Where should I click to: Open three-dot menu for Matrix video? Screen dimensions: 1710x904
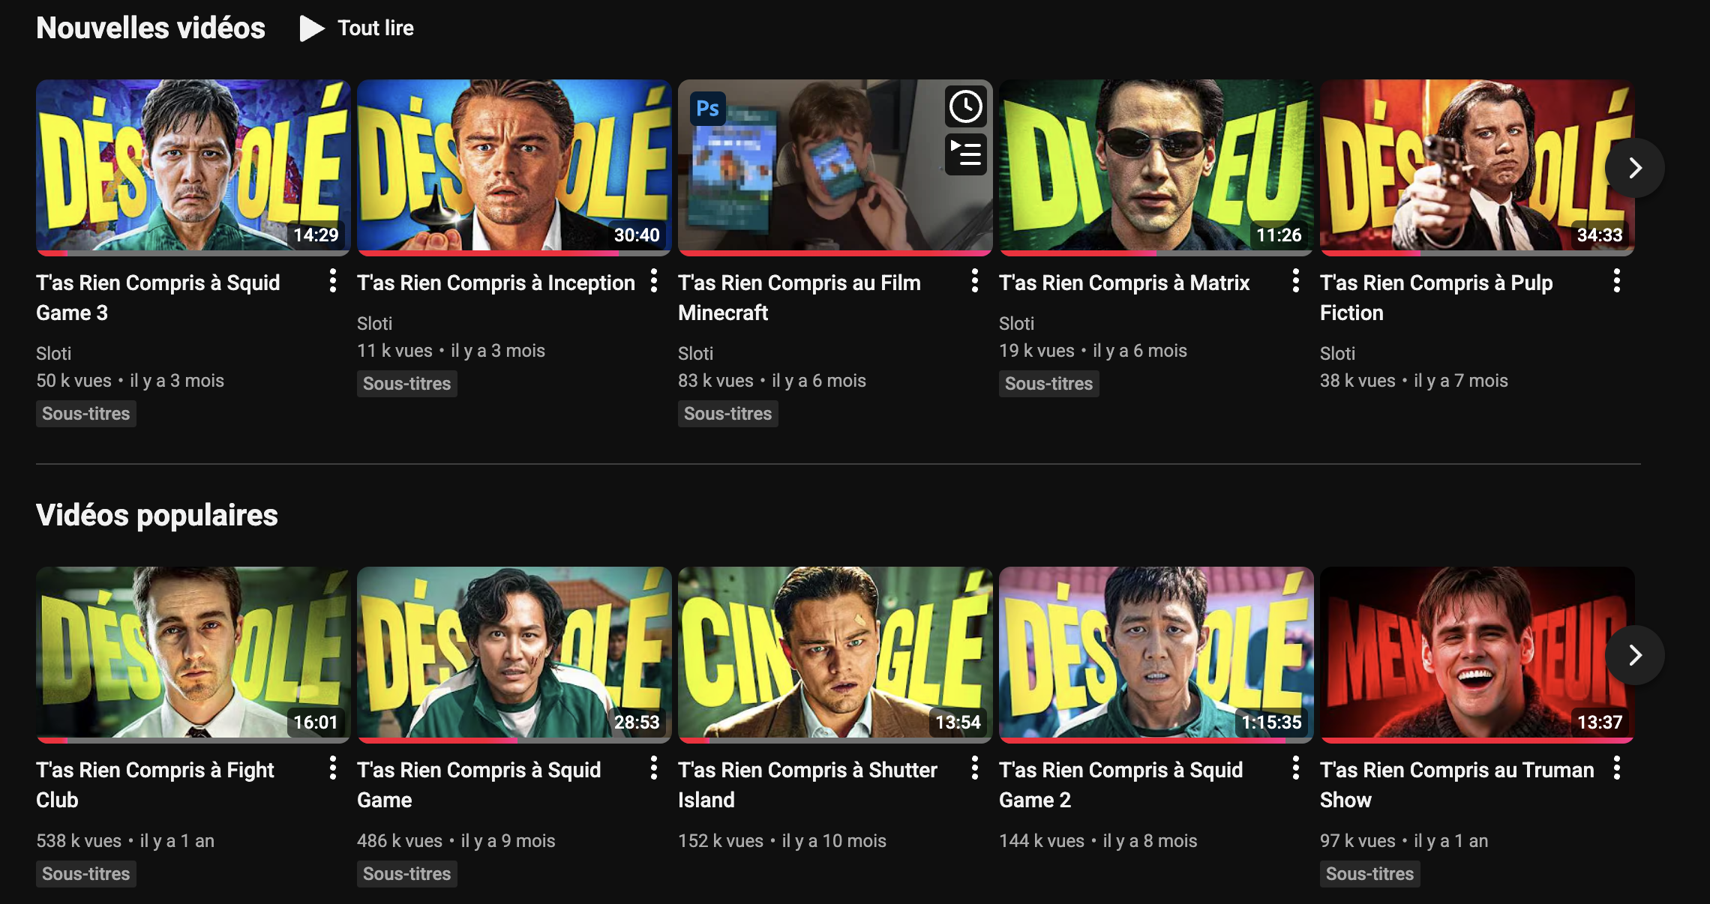pyautogui.click(x=1296, y=281)
